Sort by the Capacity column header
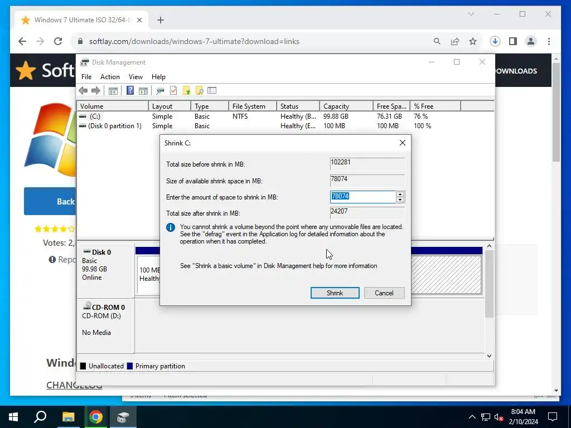 click(x=346, y=106)
